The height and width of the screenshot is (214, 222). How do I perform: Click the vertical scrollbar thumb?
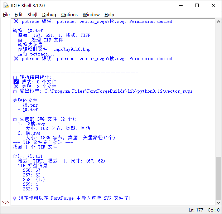(x=218, y=178)
